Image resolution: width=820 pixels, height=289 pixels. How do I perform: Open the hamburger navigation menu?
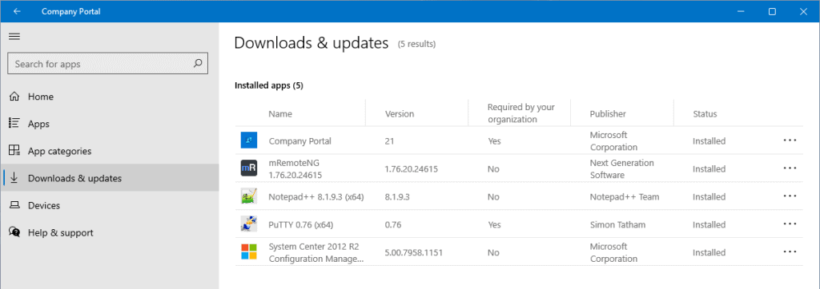[x=14, y=37]
